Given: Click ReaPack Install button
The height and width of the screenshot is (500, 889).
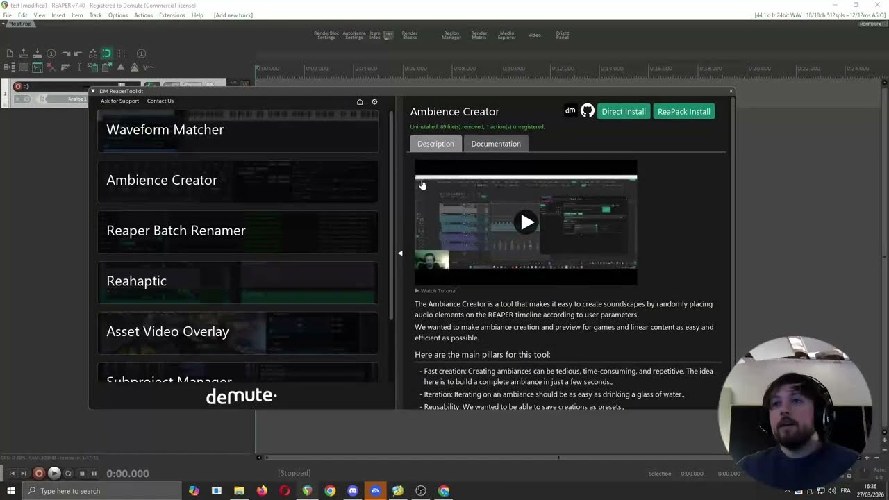Looking at the screenshot, I should (684, 111).
